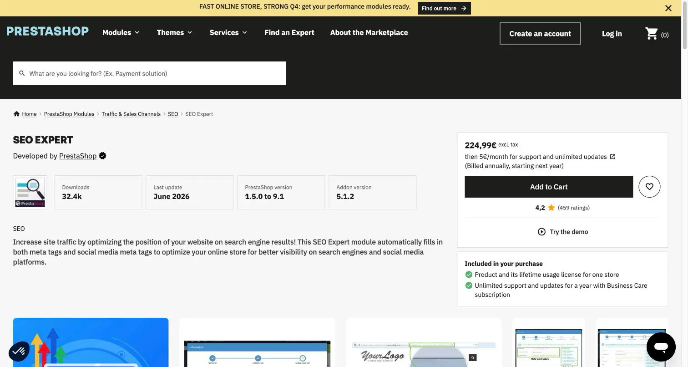This screenshot has width=688, height=367.
Task: Click the arrow in Find out more button
Action: tap(464, 8)
